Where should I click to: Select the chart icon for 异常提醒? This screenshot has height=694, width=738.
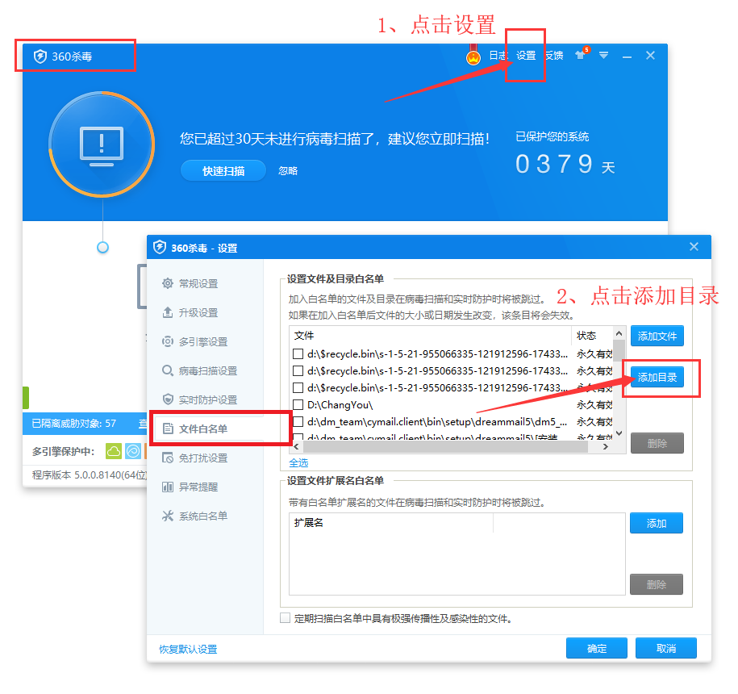click(x=168, y=487)
